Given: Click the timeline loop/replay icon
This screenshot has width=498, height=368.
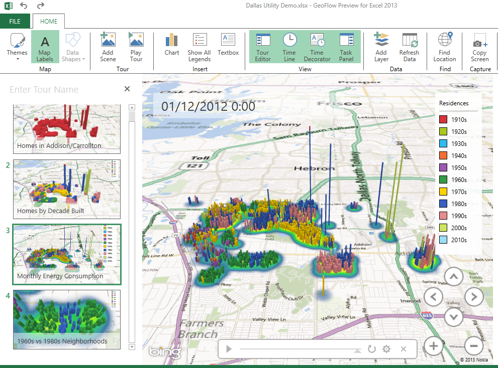Looking at the screenshot, I should pyautogui.click(x=371, y=349).
